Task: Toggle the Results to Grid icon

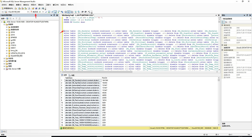Action: click(x=69, y=12)
